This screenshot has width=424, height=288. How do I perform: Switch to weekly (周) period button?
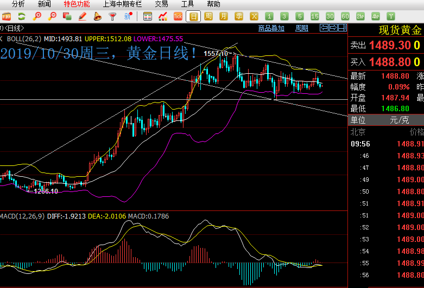click(x=208, y=16)
